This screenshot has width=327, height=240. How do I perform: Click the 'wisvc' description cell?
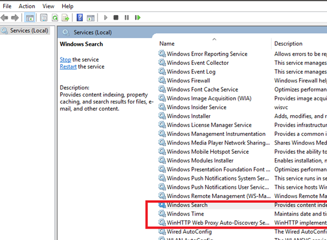point(281,107)
